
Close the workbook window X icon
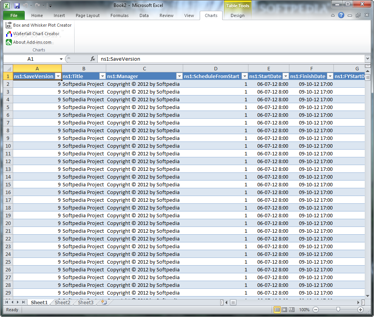coord(367,15)
